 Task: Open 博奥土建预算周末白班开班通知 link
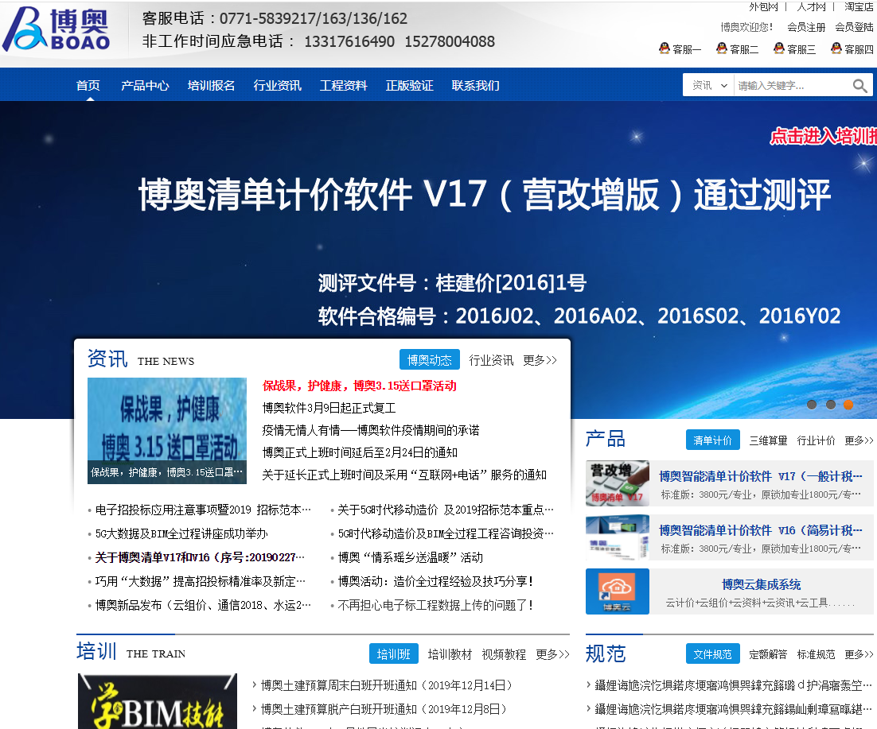coord(387,684)
